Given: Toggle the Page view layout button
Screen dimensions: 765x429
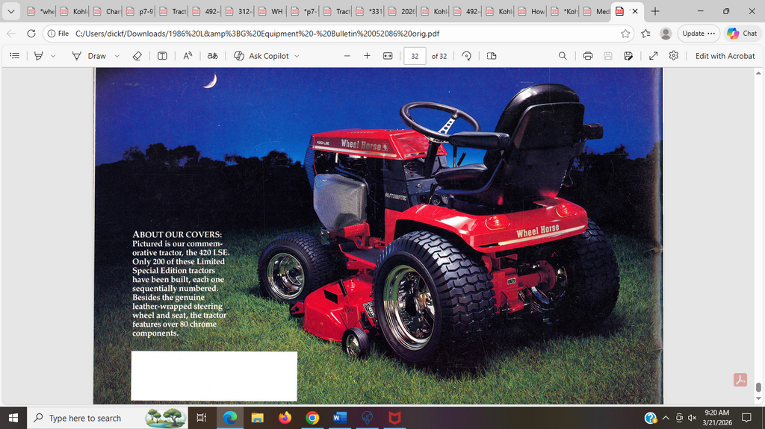Looking at the screenshot, I should click(x=492, y=56).
